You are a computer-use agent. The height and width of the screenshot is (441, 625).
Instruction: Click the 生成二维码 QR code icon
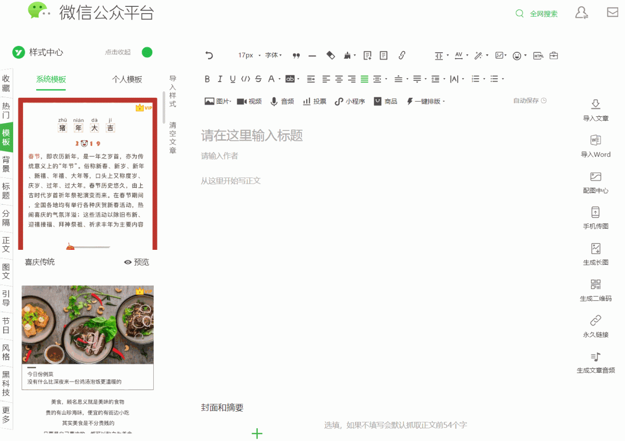point(595,284)
